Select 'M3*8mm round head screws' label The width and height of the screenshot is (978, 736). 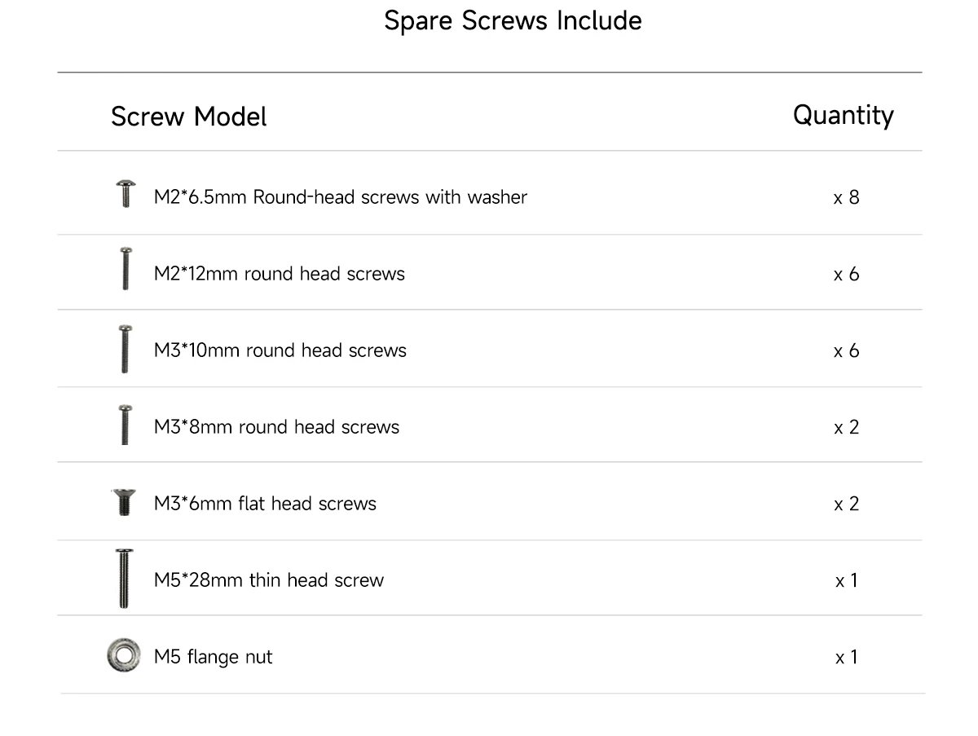(x=276, y=427)
